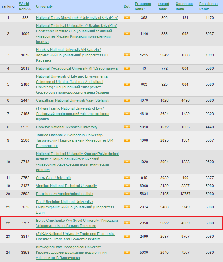This screenshot has height=262, width=223.
Task: Open Kyiv National University Trade and Economics link
Action: (x=76, y=237)
